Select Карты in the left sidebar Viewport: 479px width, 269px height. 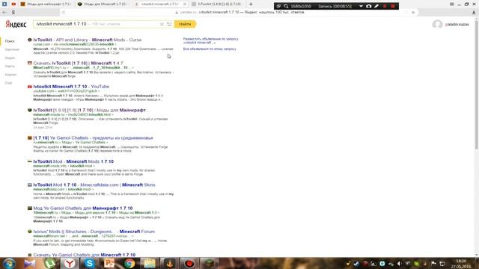coord(10,67)
